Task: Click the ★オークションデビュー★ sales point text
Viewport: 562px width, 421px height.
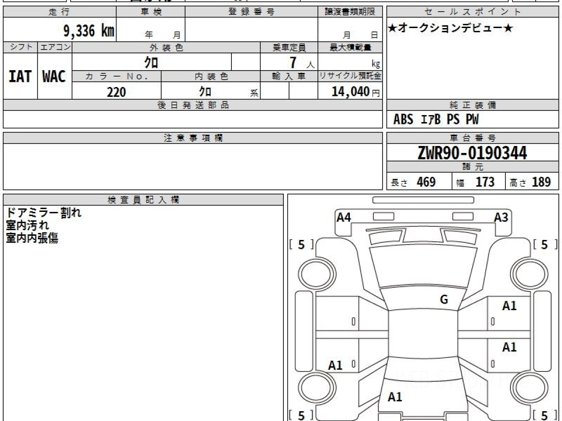Action: pyautogui.click(x=451, y=28)
